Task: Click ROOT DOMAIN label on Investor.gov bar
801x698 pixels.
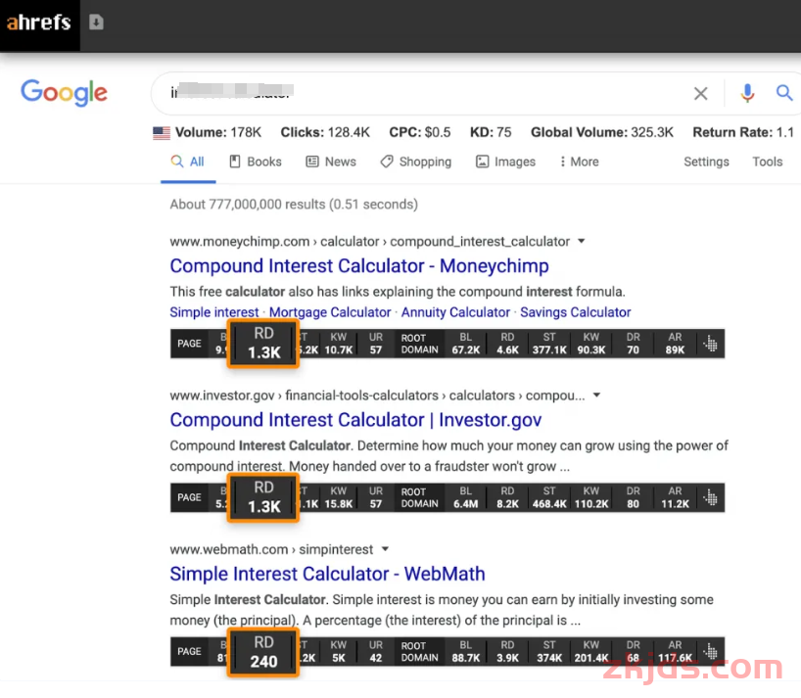Action: 419,498
